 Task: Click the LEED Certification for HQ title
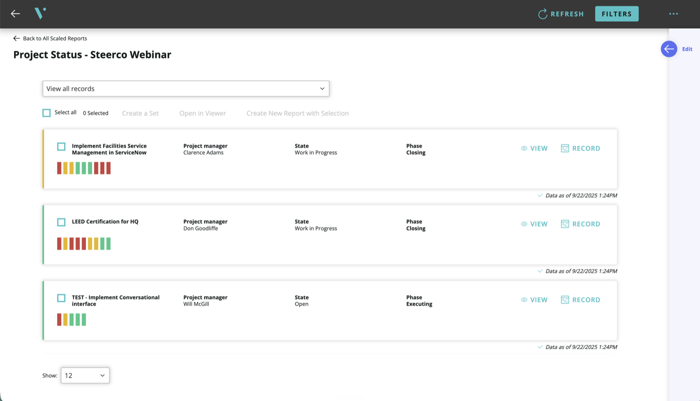tap(105, 221)
